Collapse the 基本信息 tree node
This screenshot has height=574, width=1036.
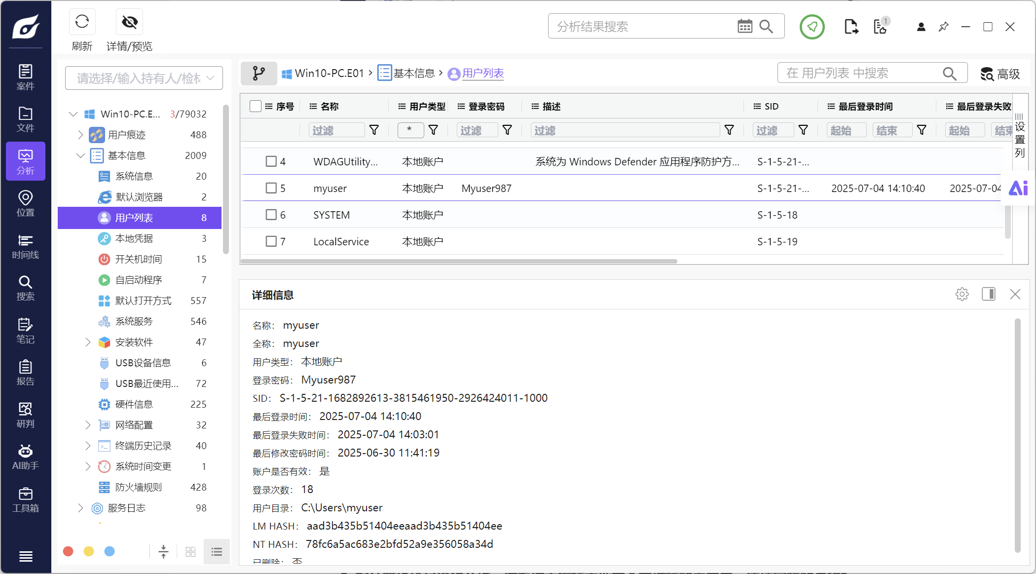coord(80,155)
